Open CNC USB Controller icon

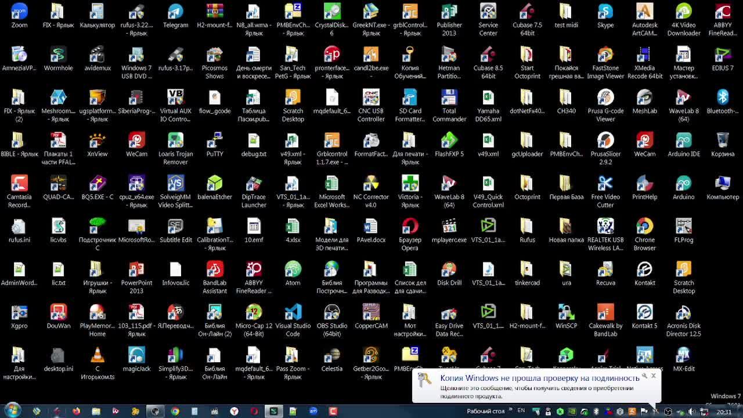click(371, 106)
